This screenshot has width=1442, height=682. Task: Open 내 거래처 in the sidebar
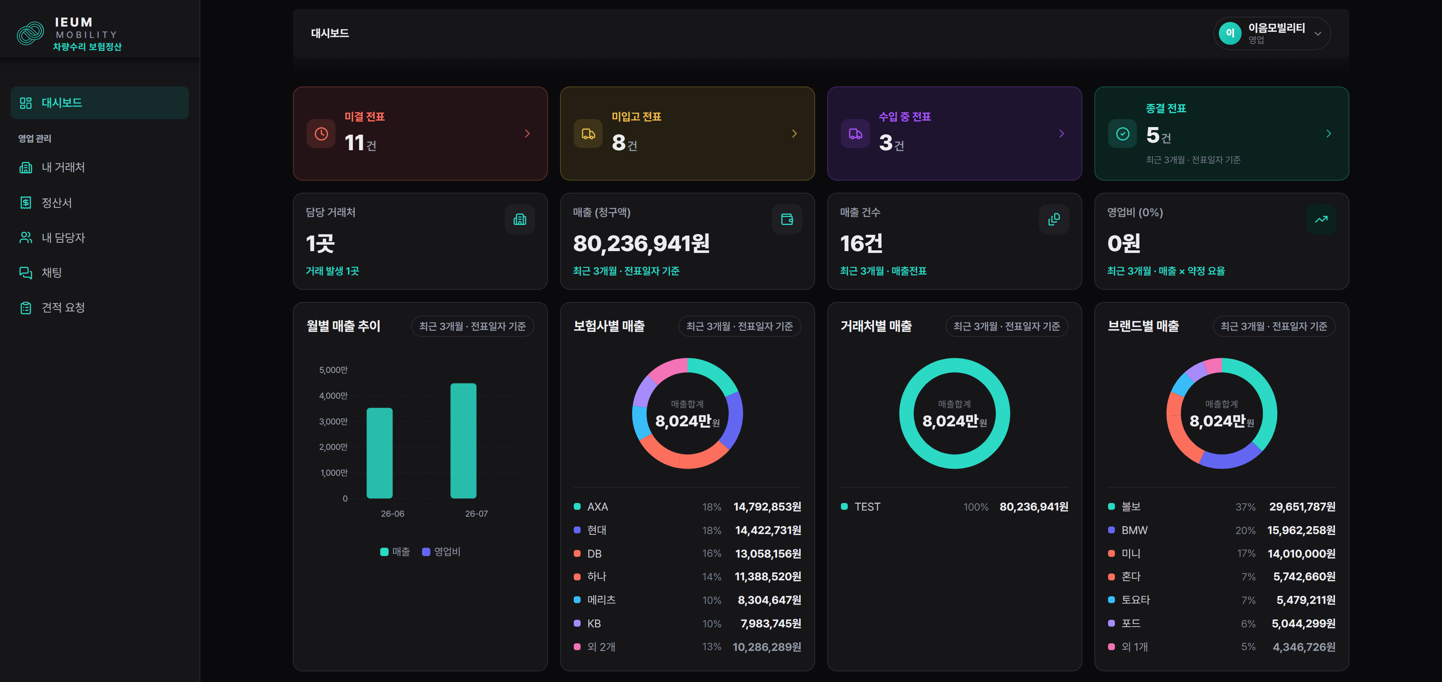100,167
